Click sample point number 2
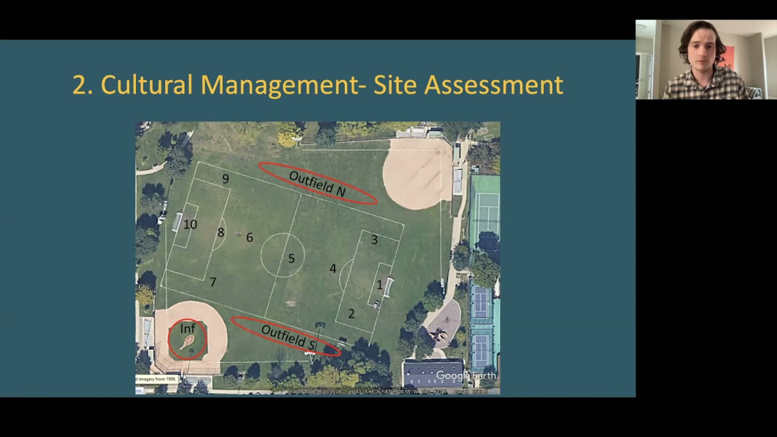 (x=351, y=314)
